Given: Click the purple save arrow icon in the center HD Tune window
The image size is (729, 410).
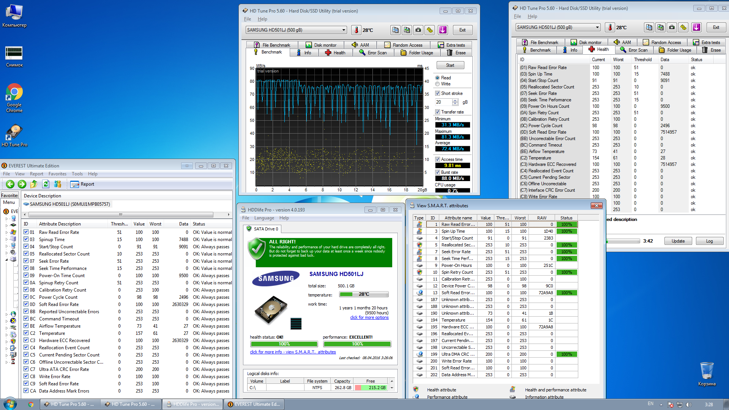Looking at the screenshot, I should 443,30.
